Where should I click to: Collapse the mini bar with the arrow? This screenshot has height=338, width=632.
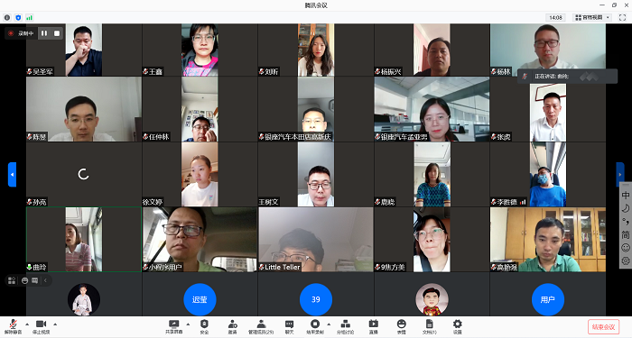pyautogui.click(x=45, y=280)
